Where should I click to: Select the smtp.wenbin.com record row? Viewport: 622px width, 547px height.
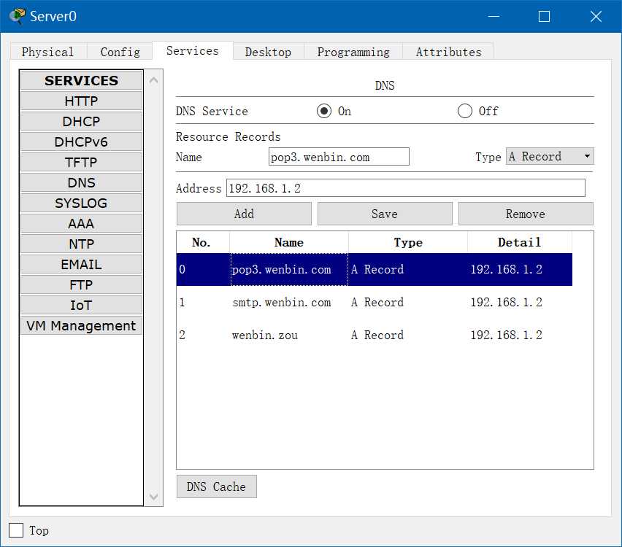pos(374,302)
